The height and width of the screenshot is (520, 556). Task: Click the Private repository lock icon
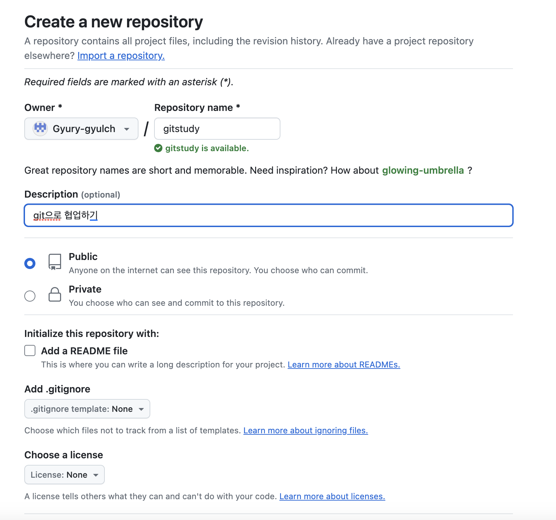coord(55,294)
